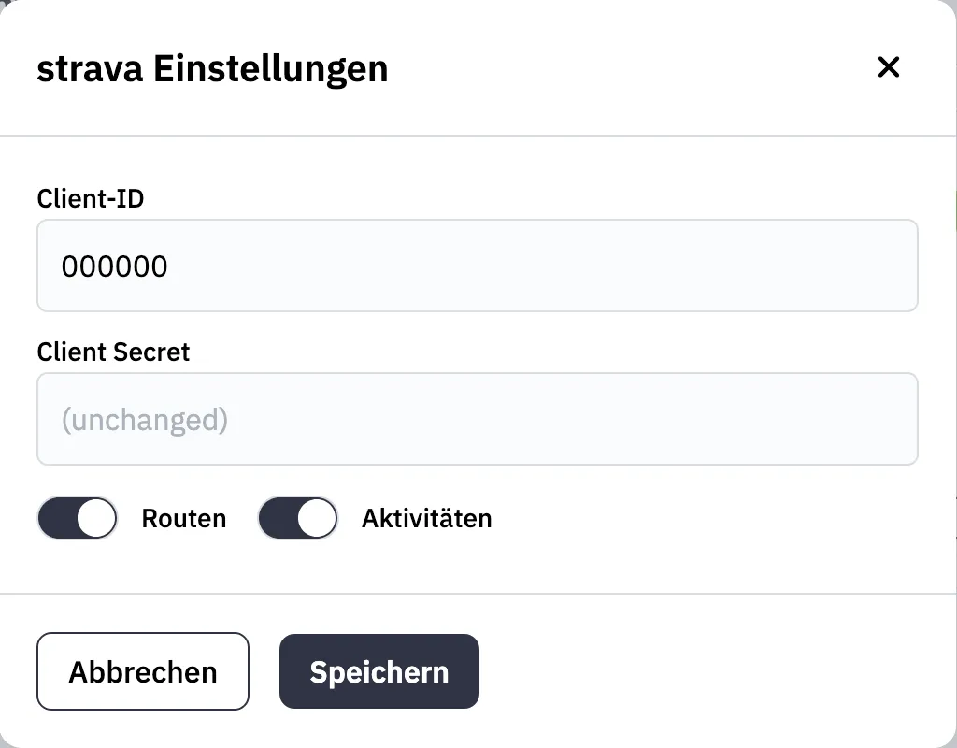Select the Client Secret field showing (unchanged)
Screen dimensions: 957x748
(x=477, y=419)
